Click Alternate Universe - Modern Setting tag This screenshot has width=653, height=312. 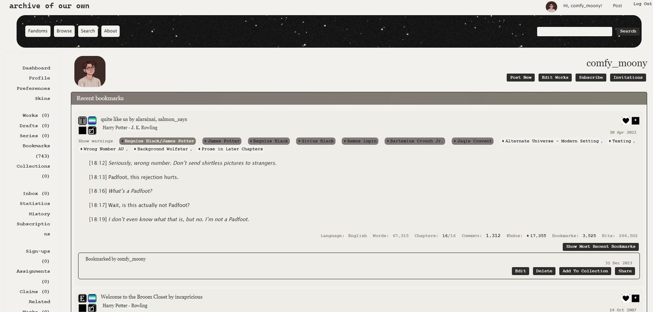(x=551, y=141)
